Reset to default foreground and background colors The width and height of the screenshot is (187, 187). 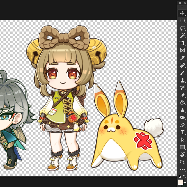point(179,176)
